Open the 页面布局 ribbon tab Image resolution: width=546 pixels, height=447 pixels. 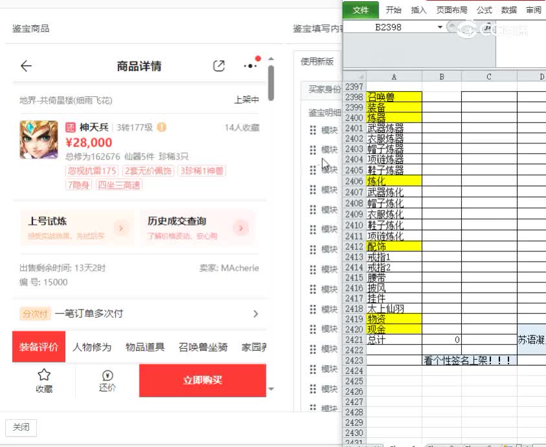(452, 10)
